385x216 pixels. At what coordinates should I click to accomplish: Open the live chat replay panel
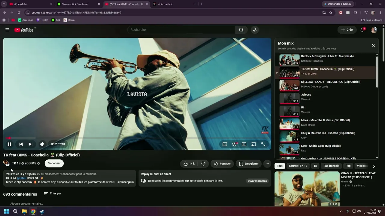(x=257, y=181)
